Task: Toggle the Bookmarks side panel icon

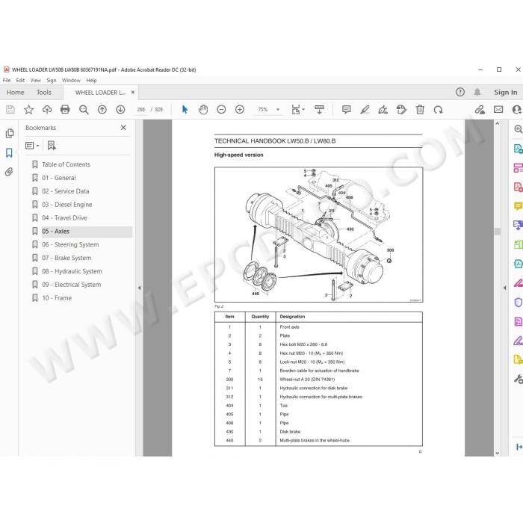Action: 9,152
